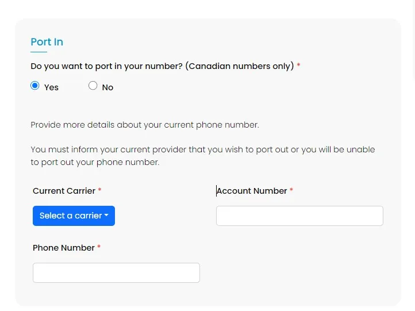
Task: Click the "Phone Number" field label
Action: pos(64,248)
